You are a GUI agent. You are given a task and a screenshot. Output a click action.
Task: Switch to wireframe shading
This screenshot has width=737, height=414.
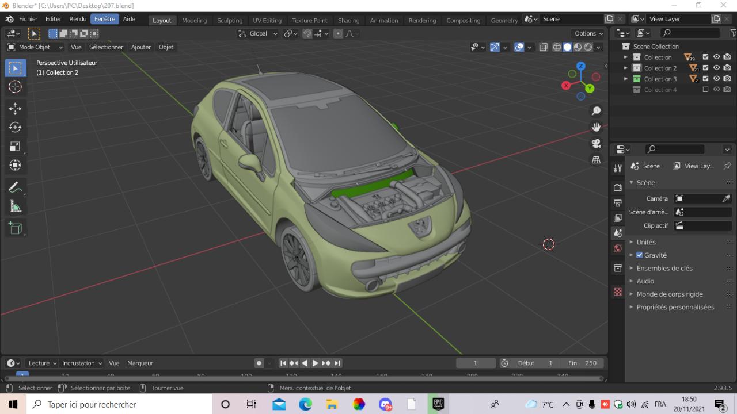click(x=557, y=47)
